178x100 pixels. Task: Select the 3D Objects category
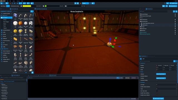click(x=6, y=18)
